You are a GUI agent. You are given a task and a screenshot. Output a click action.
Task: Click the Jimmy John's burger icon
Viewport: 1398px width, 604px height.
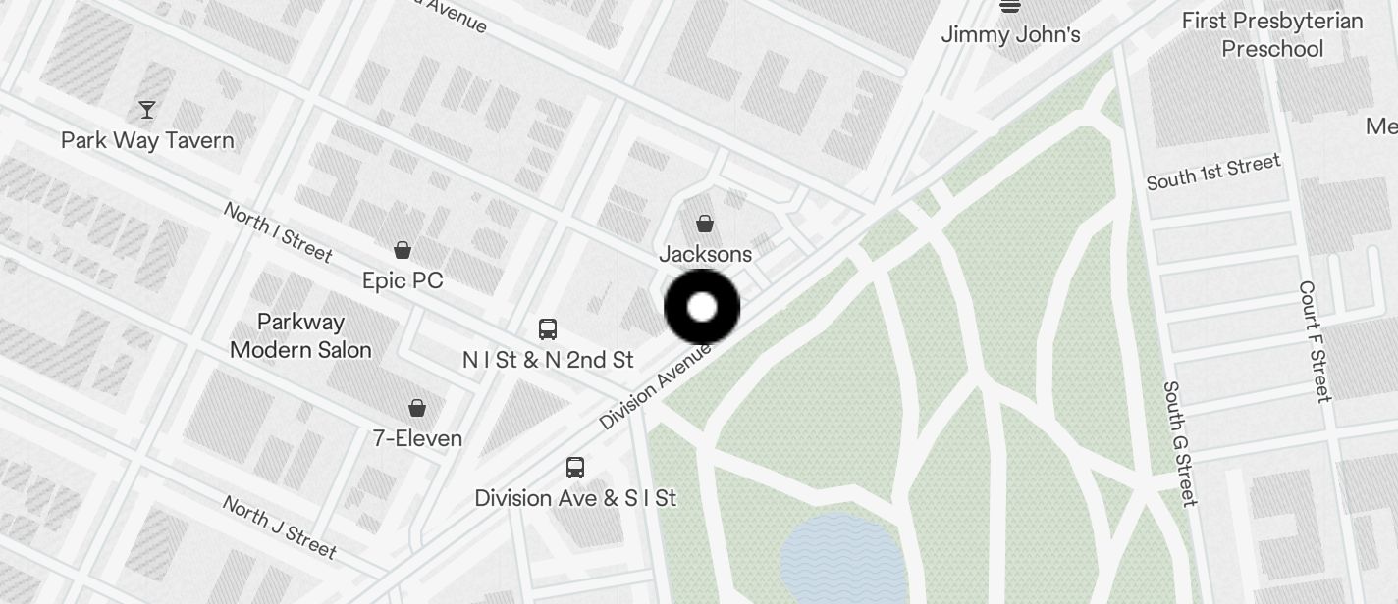pos(1010,6)
